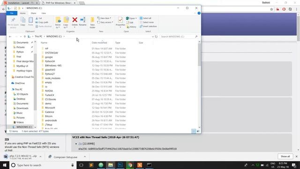Select Creative Cloud Files in navigation pane

(x=24, y=77)
